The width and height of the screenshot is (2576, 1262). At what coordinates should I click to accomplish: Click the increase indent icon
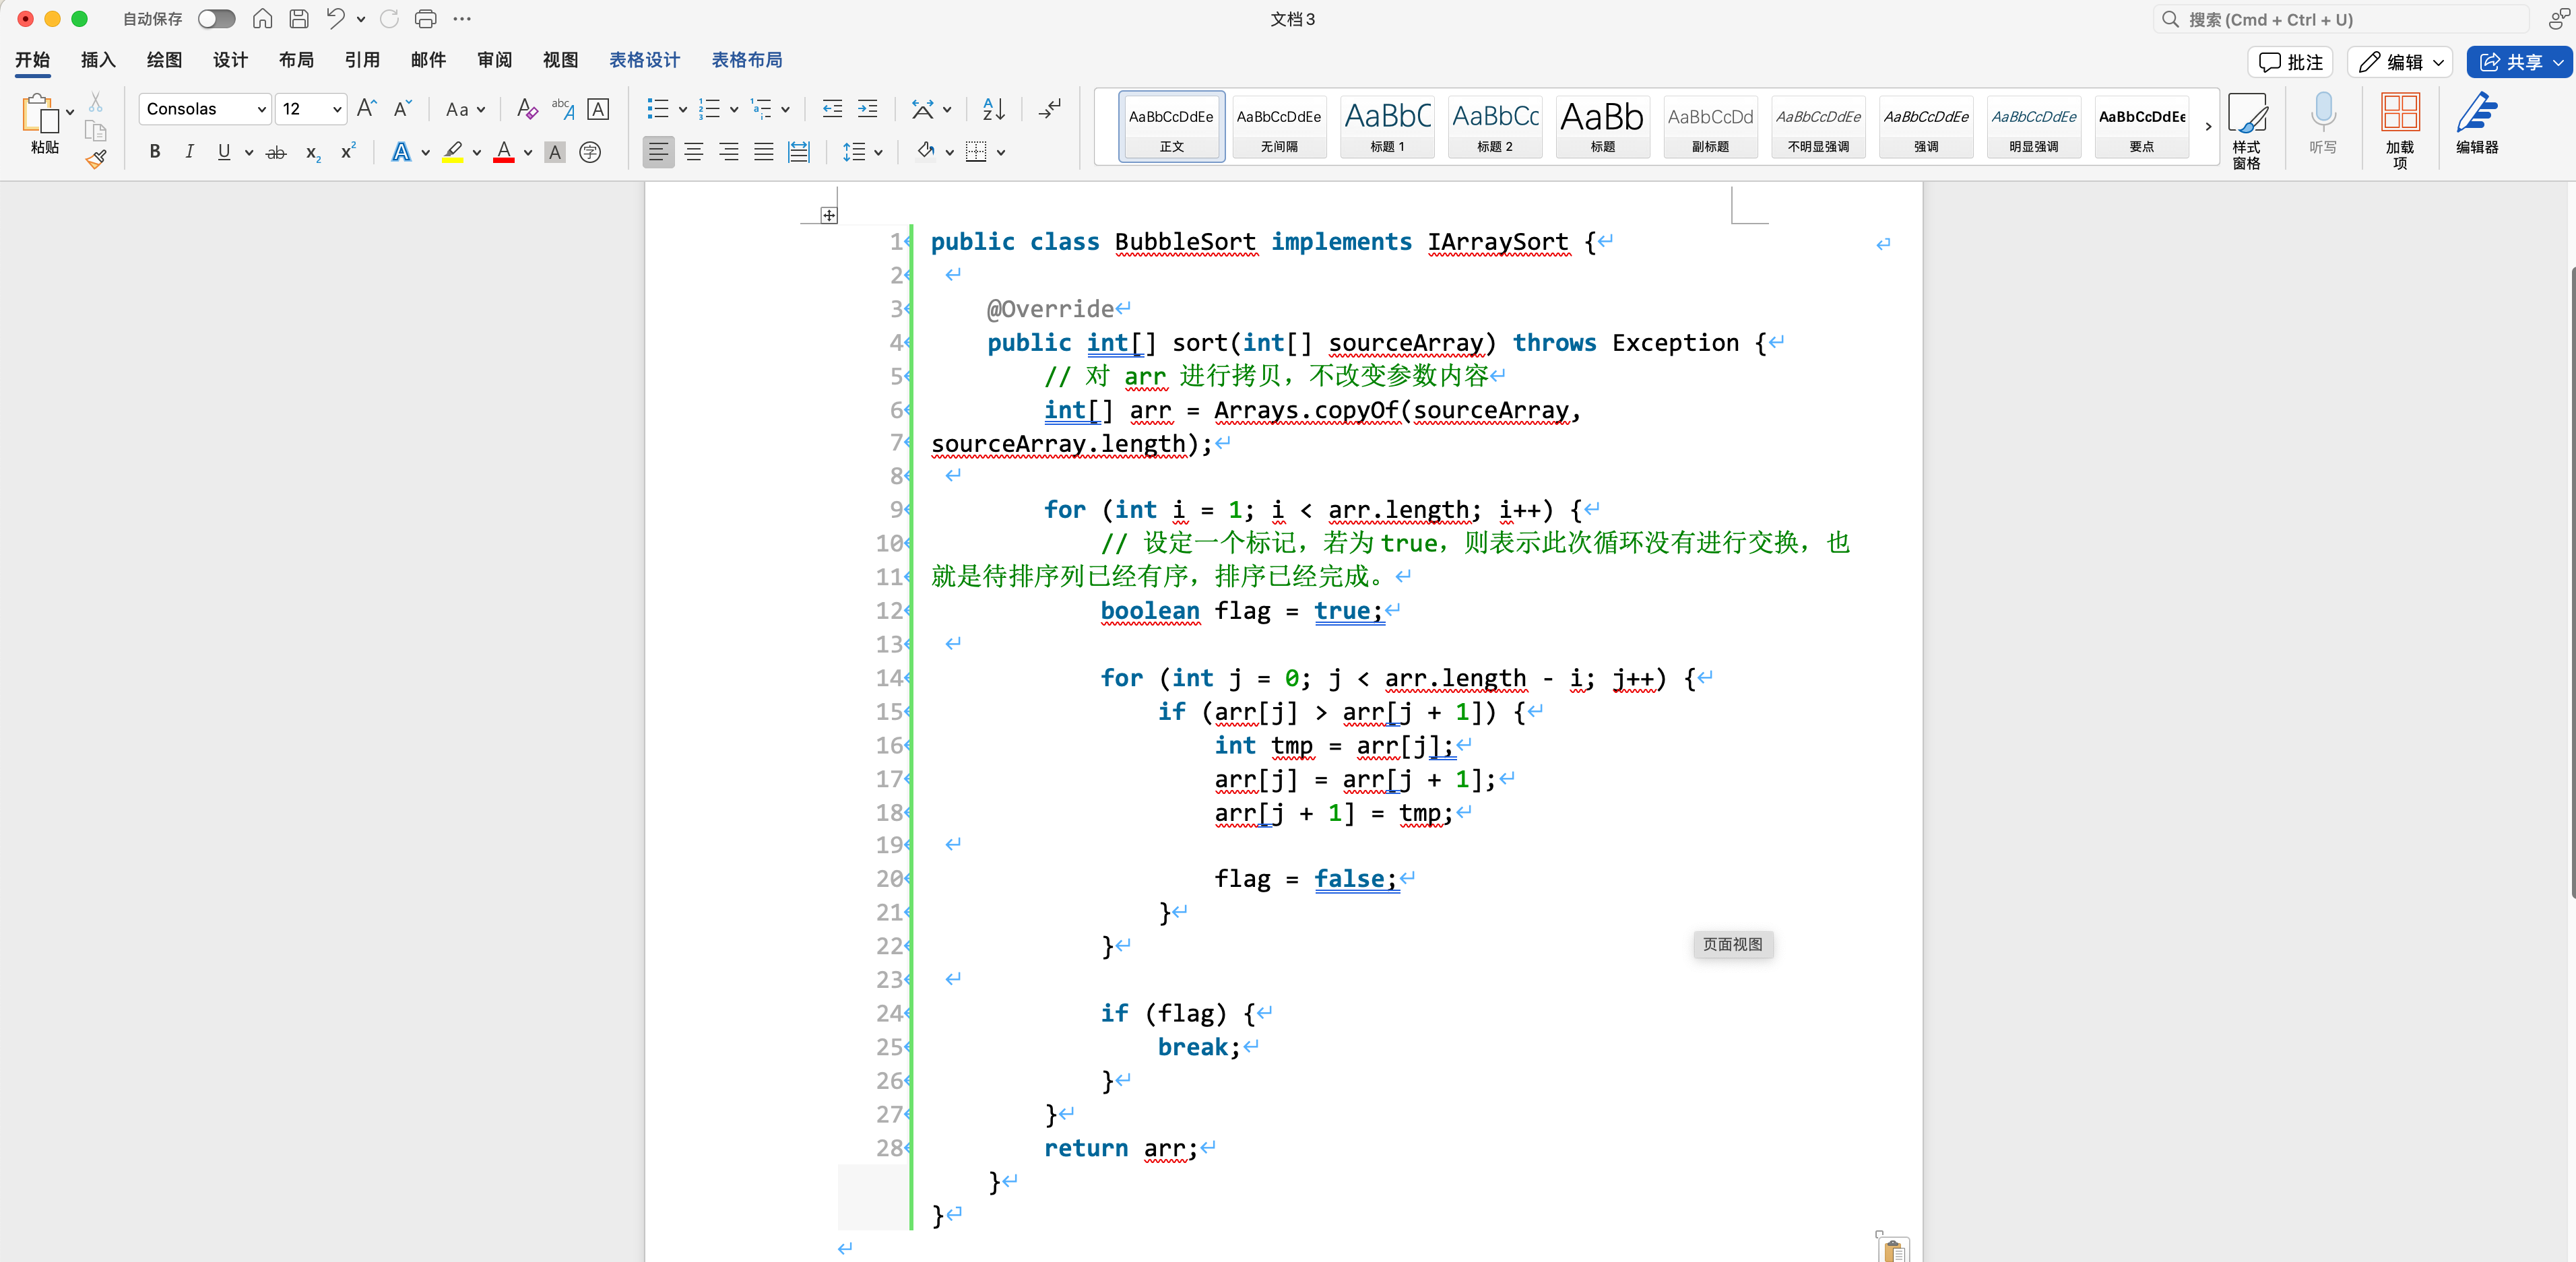coord(868,109)
